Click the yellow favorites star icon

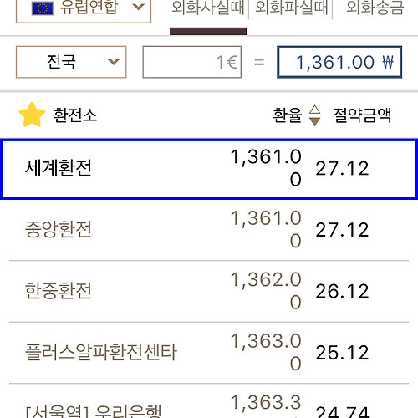pyautogui.click(x=32, y=115)
